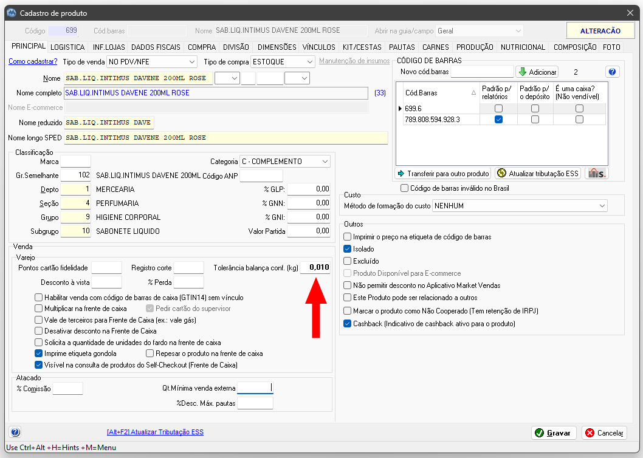This screenshot has width=643, height=458.
Task: Check É uma caixa for 789.808.594.928.3
Action: (579, 119)
